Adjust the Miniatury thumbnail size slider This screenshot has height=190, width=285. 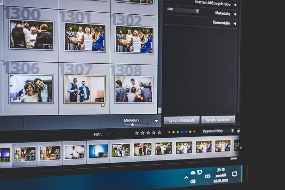132,125
